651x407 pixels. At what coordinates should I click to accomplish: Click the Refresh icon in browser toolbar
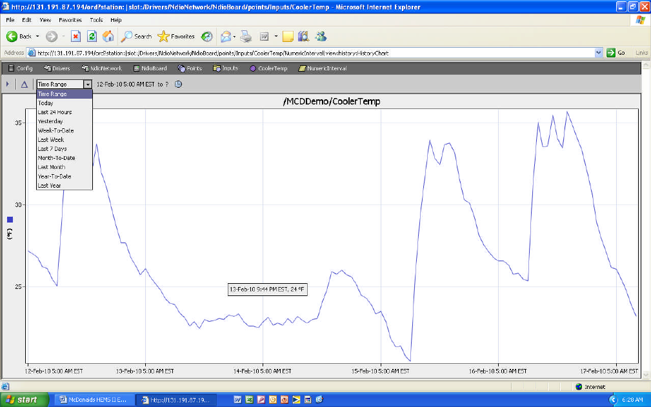pos(92,36)
